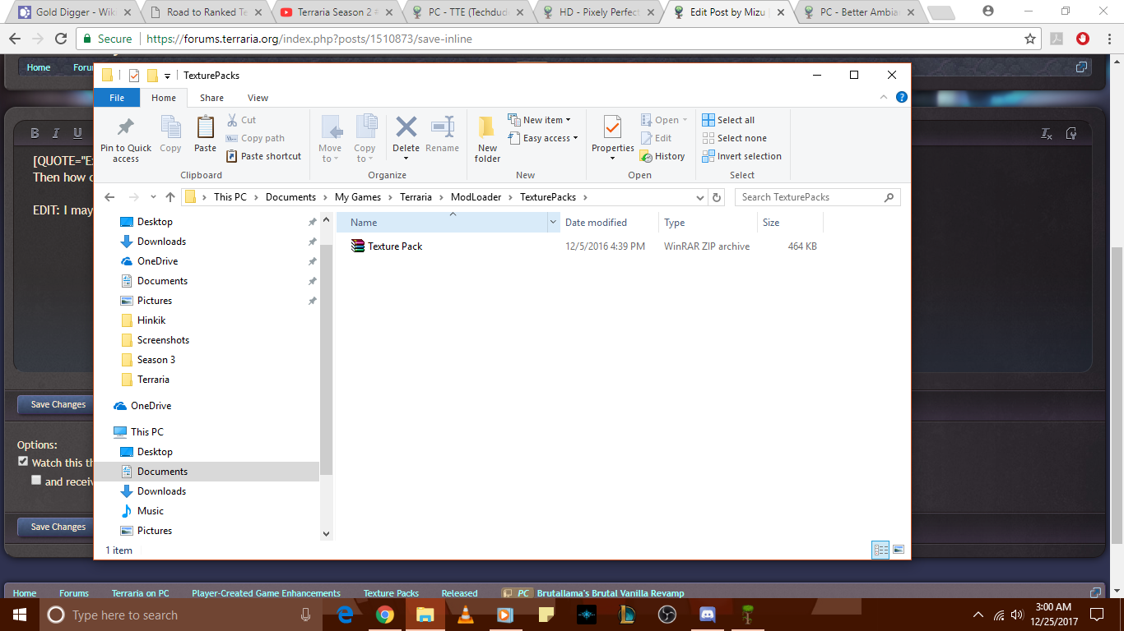Collapse the ribbon with chevron
This screenshot has height=631, width=1124.
884,97
